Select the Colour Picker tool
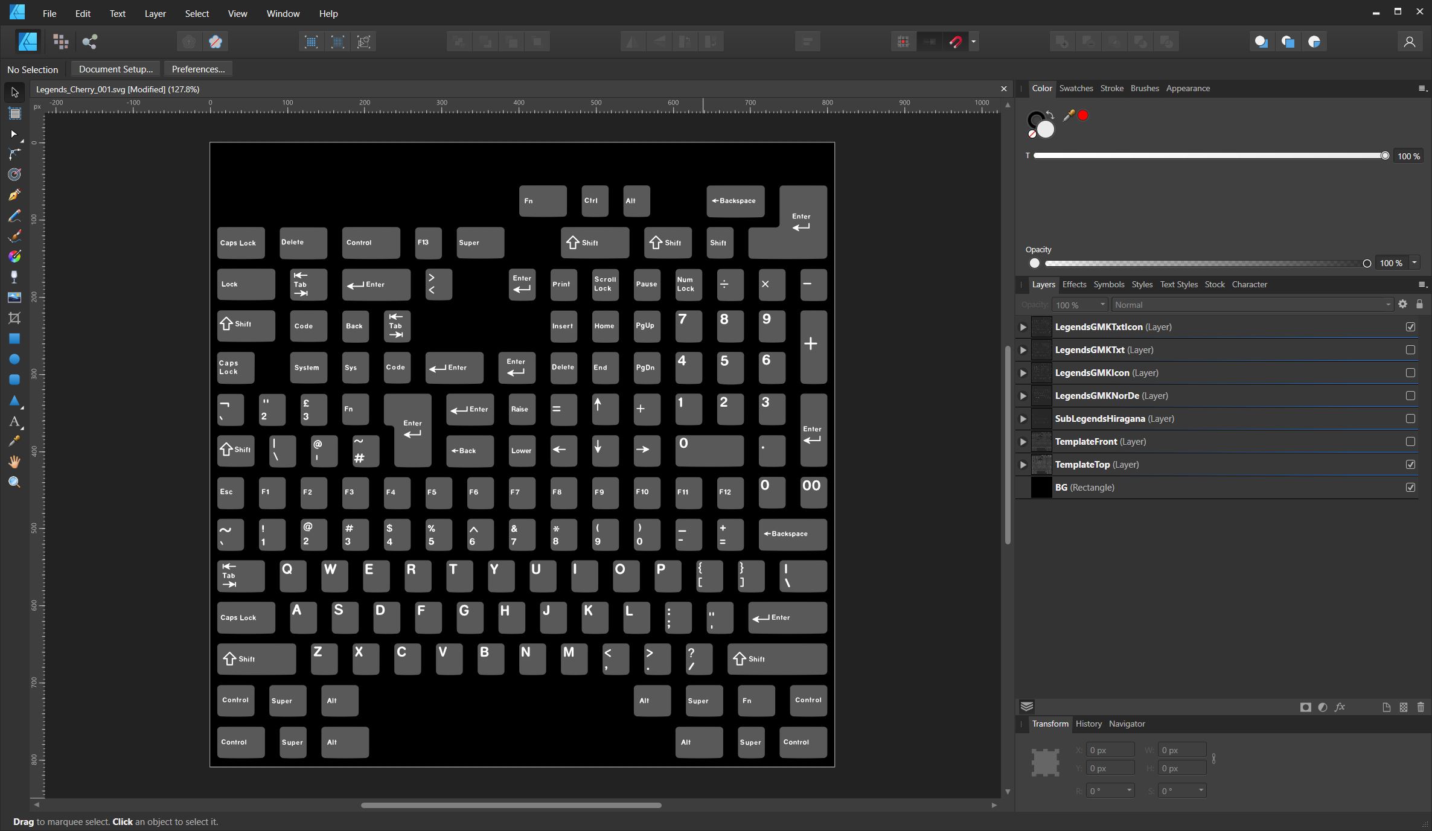Viewport: 1432px width, 831px height. 14,441
